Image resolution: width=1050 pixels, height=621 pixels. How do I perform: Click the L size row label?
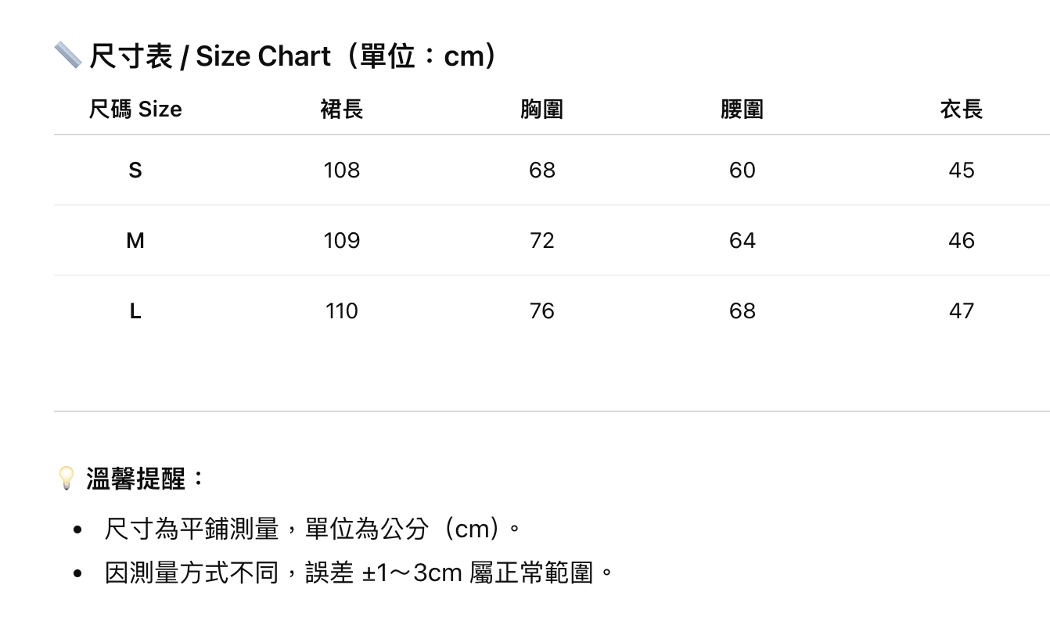(135, 311)
